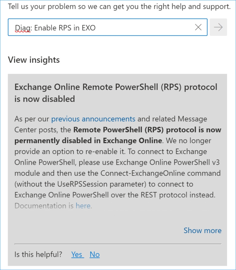Click the 'View insights' section heading
Screen dimensions: 236x270
(x=33, y=60)
